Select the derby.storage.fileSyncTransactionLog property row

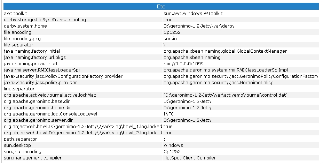[x=45, y=20]
